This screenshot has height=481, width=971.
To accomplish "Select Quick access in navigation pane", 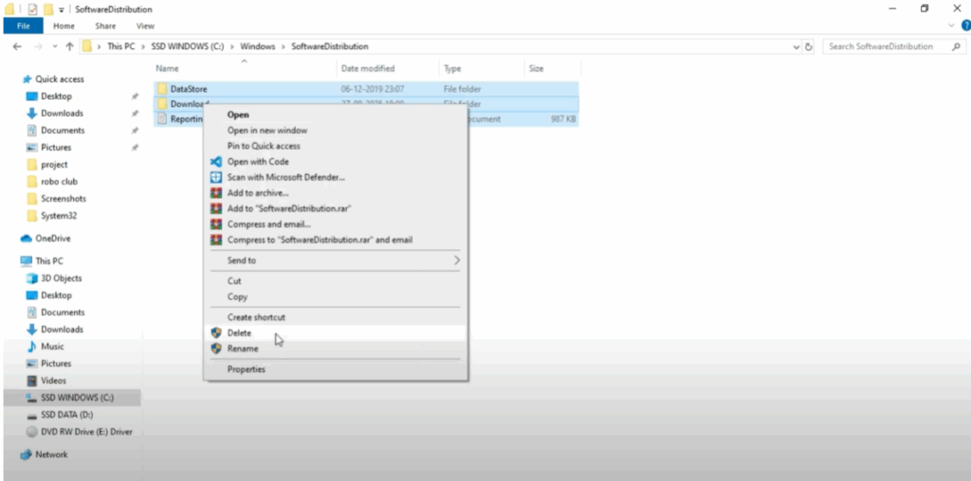I will (x=60, y=80).
